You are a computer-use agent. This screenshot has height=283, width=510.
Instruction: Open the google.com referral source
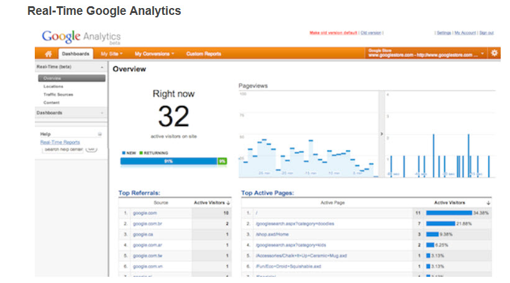coord(145,213)
